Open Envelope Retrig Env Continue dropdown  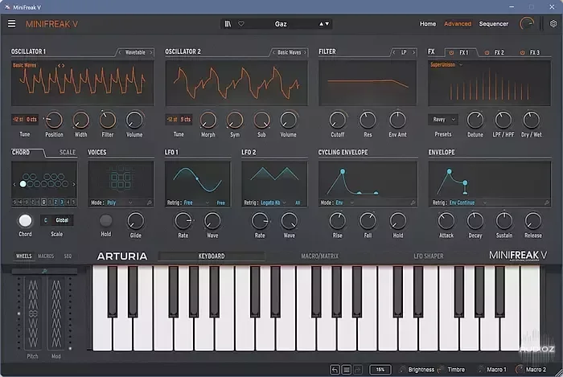468,203
